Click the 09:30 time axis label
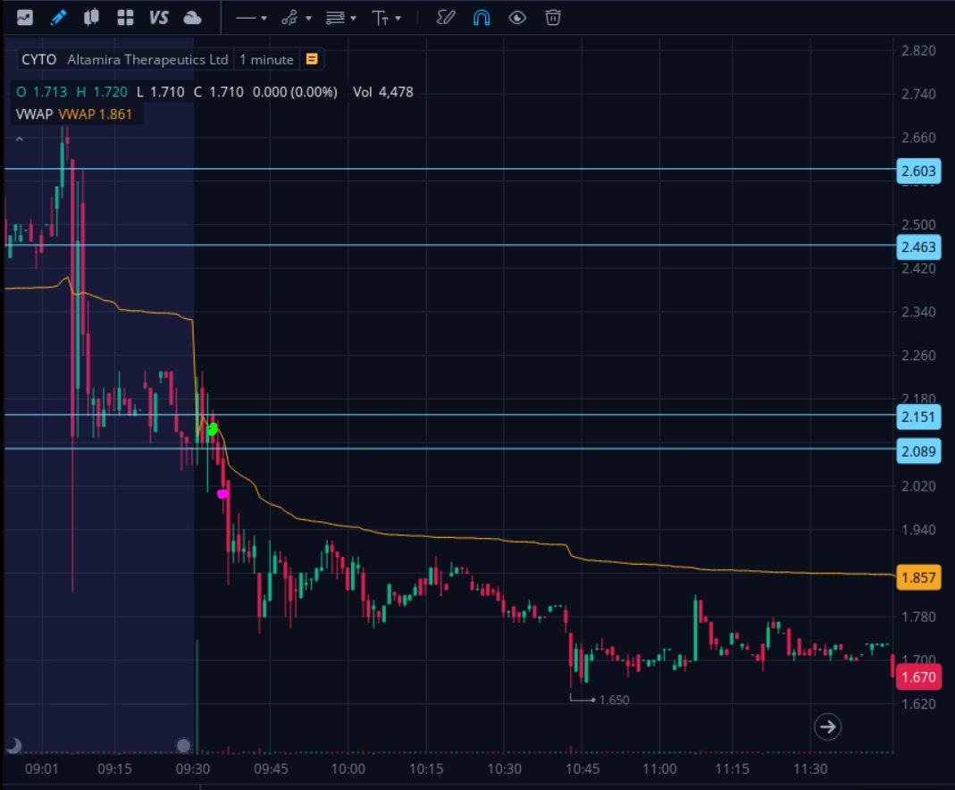This screenshot has width=955, height=790. coord(193,769)
